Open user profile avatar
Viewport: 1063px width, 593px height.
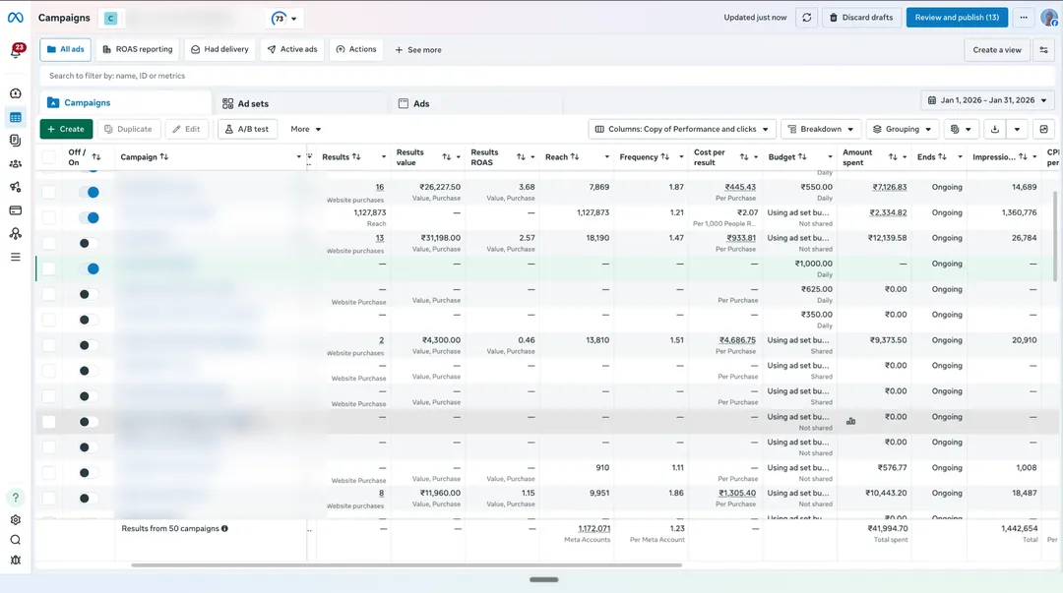[1050, 18]
